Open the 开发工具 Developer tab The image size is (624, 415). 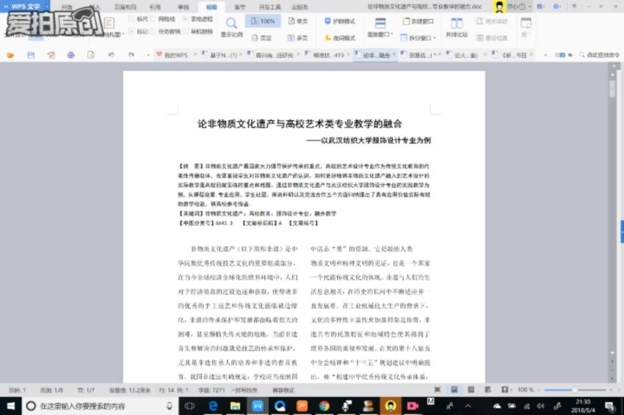pos(270,7)
